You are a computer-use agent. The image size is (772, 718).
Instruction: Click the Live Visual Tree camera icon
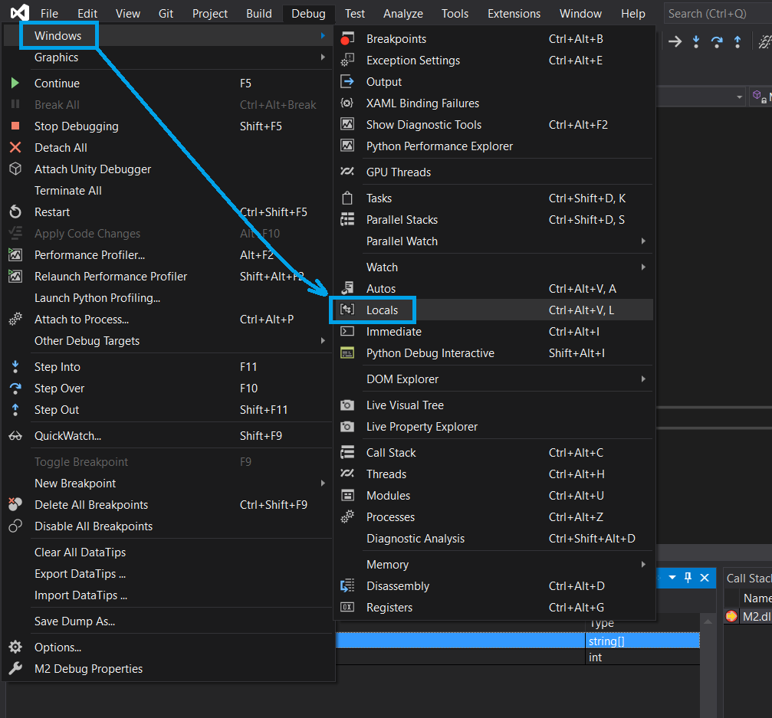[x=347, y=405]
